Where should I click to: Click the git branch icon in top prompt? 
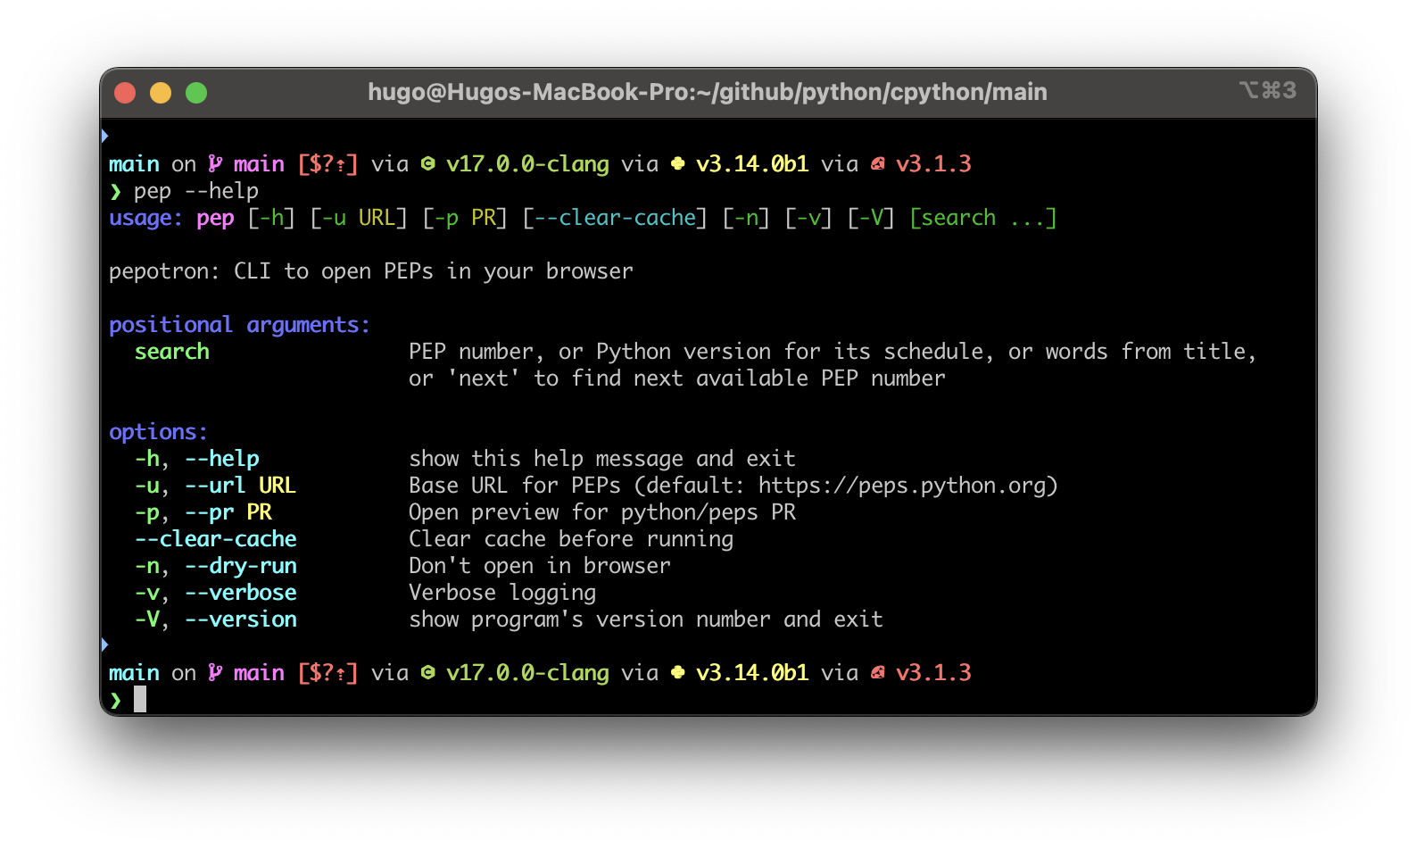215,163
